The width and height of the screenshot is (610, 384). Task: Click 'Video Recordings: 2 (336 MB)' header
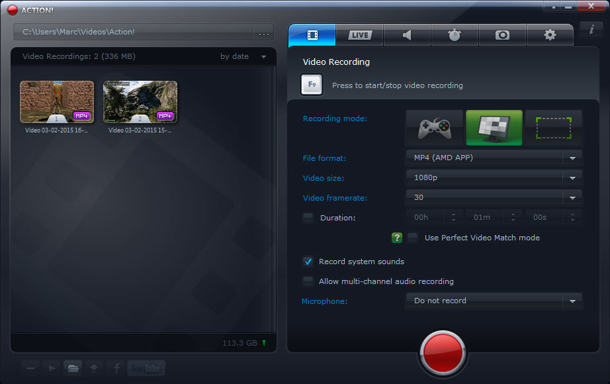point(79,56)
